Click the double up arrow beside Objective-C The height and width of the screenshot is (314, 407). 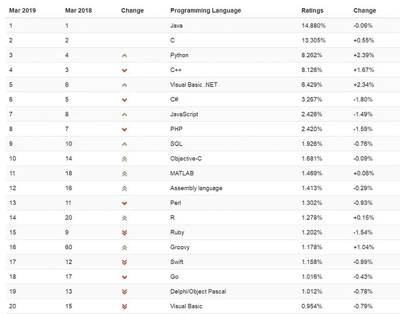pos(124,158)
